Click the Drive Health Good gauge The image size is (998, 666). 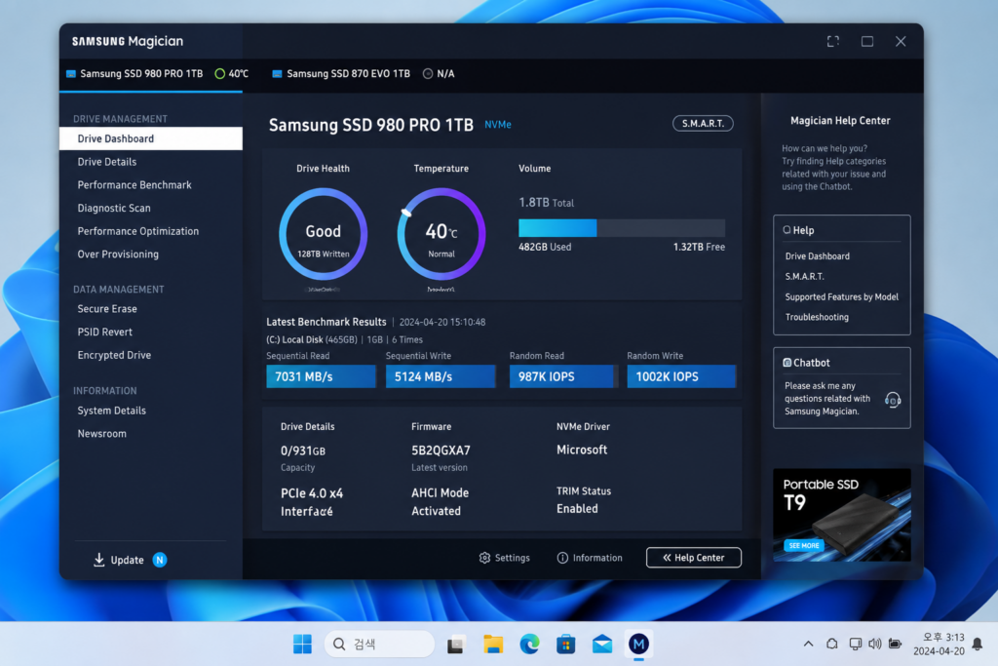(324, 234)
